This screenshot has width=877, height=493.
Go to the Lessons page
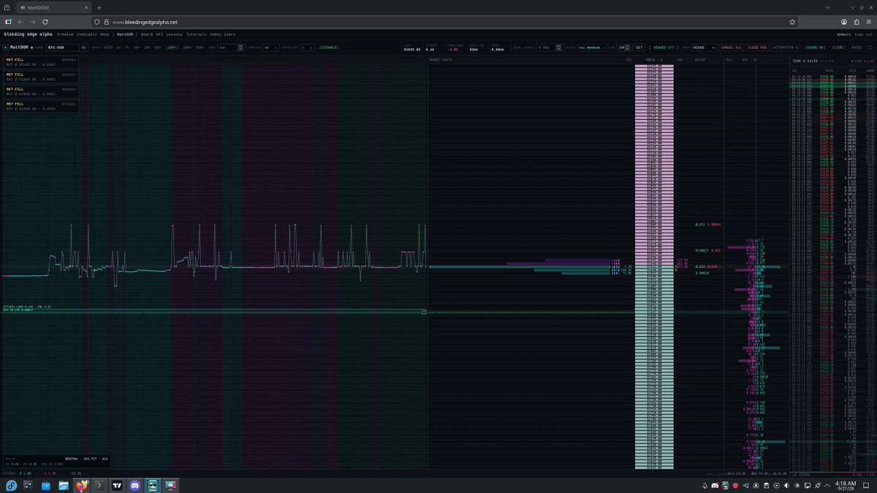(175, 34)
